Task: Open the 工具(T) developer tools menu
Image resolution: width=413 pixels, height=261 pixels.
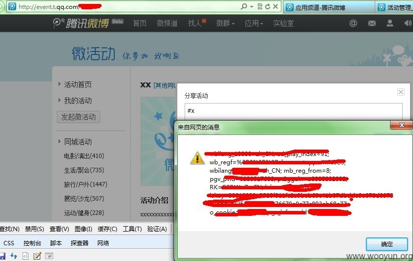Action: [132, 229]
